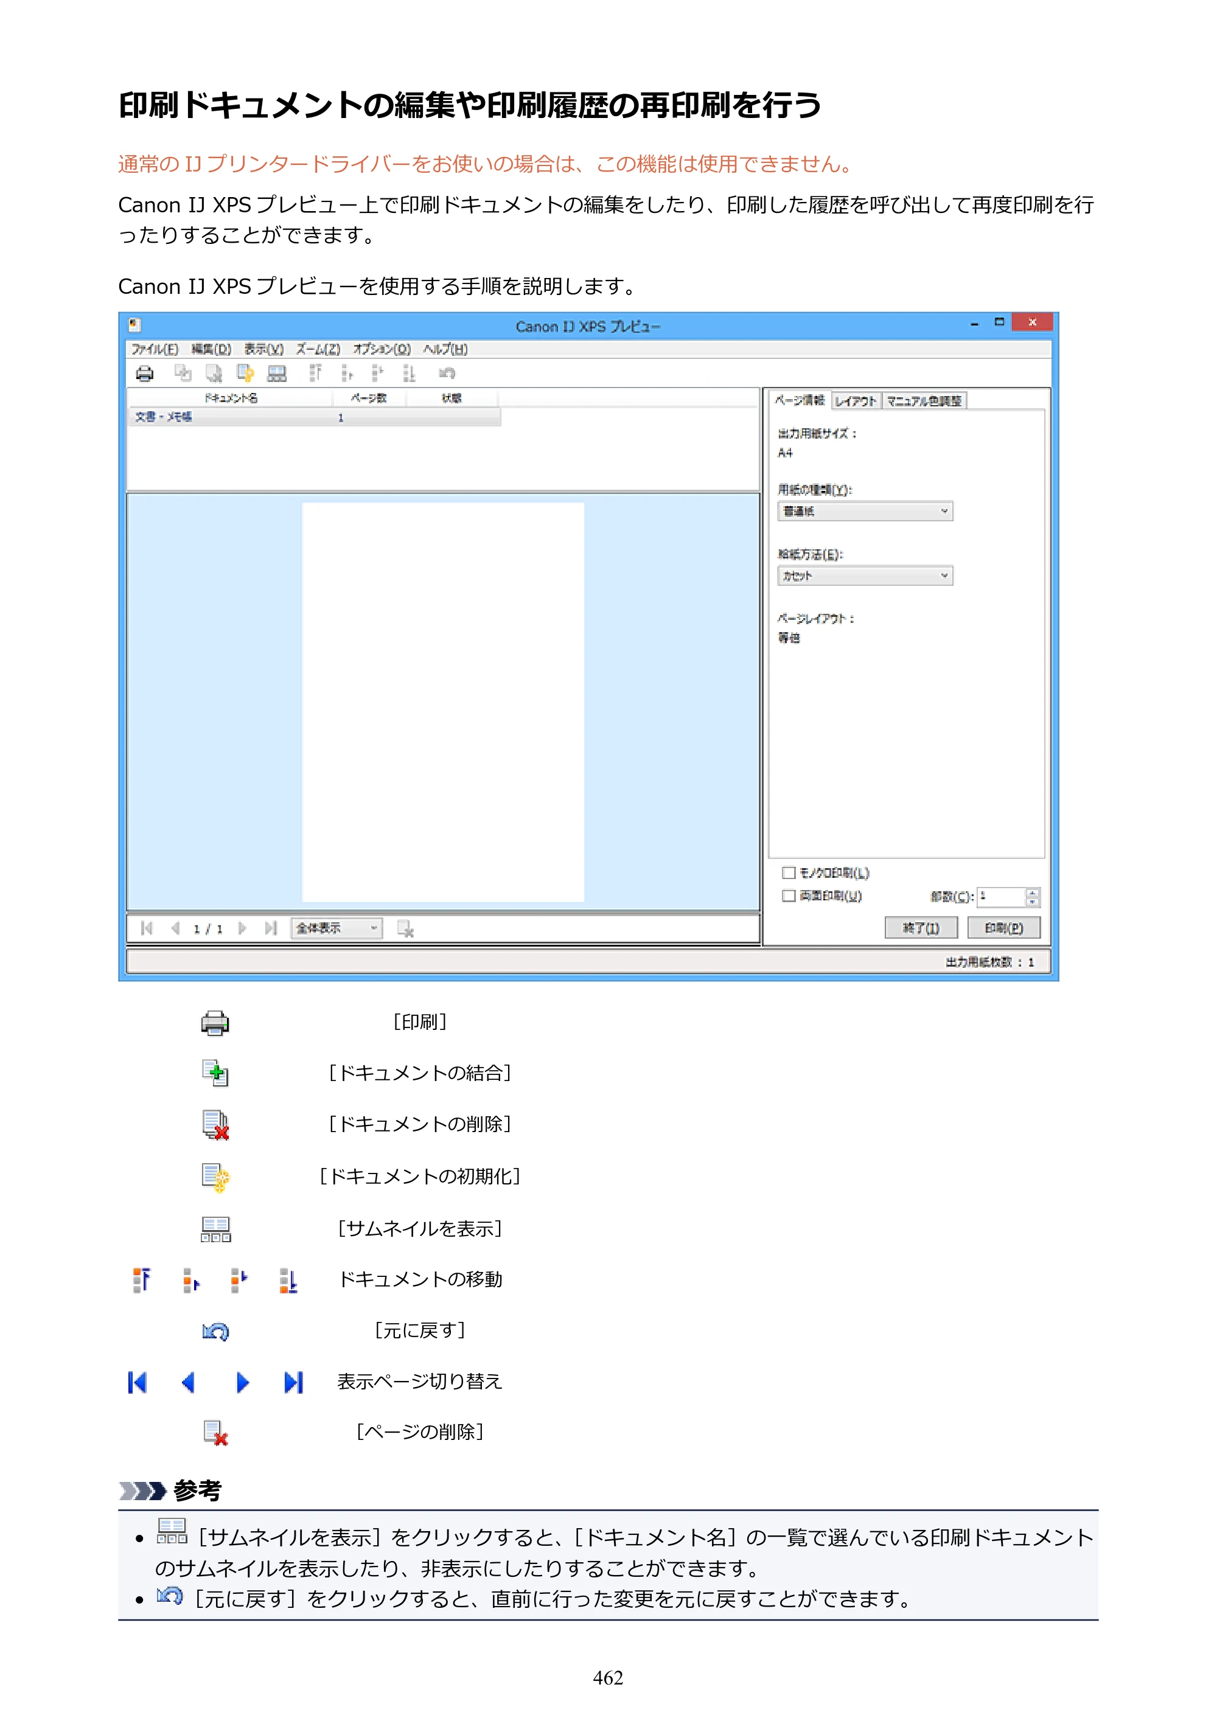
Task: Click Delete Page icon beside zoom dropdown
Action: pos(406,929)
